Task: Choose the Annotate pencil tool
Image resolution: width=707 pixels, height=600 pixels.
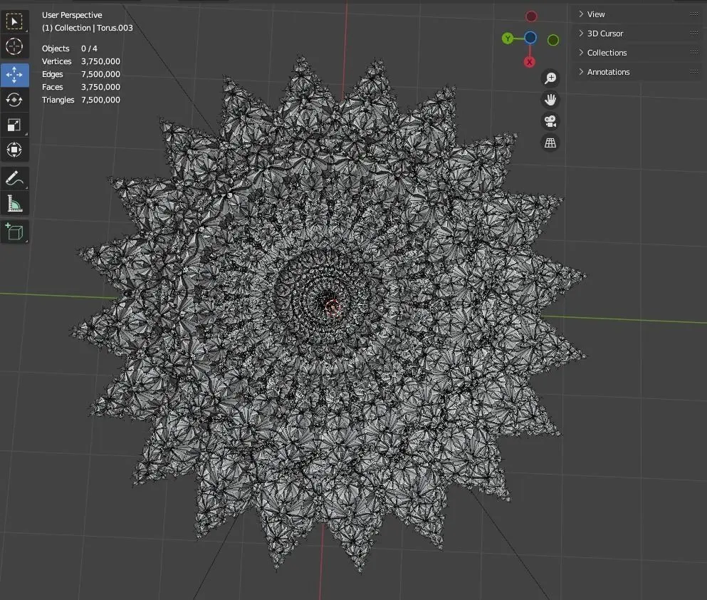Action: point(14,179)
